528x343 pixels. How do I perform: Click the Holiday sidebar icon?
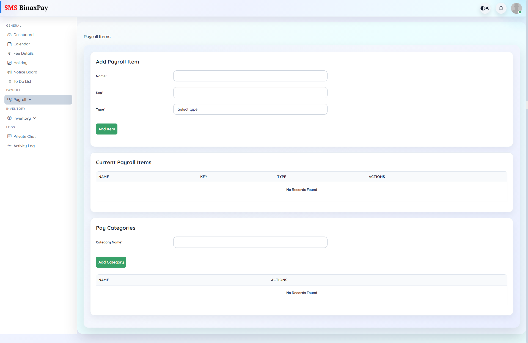pos(9,63)
